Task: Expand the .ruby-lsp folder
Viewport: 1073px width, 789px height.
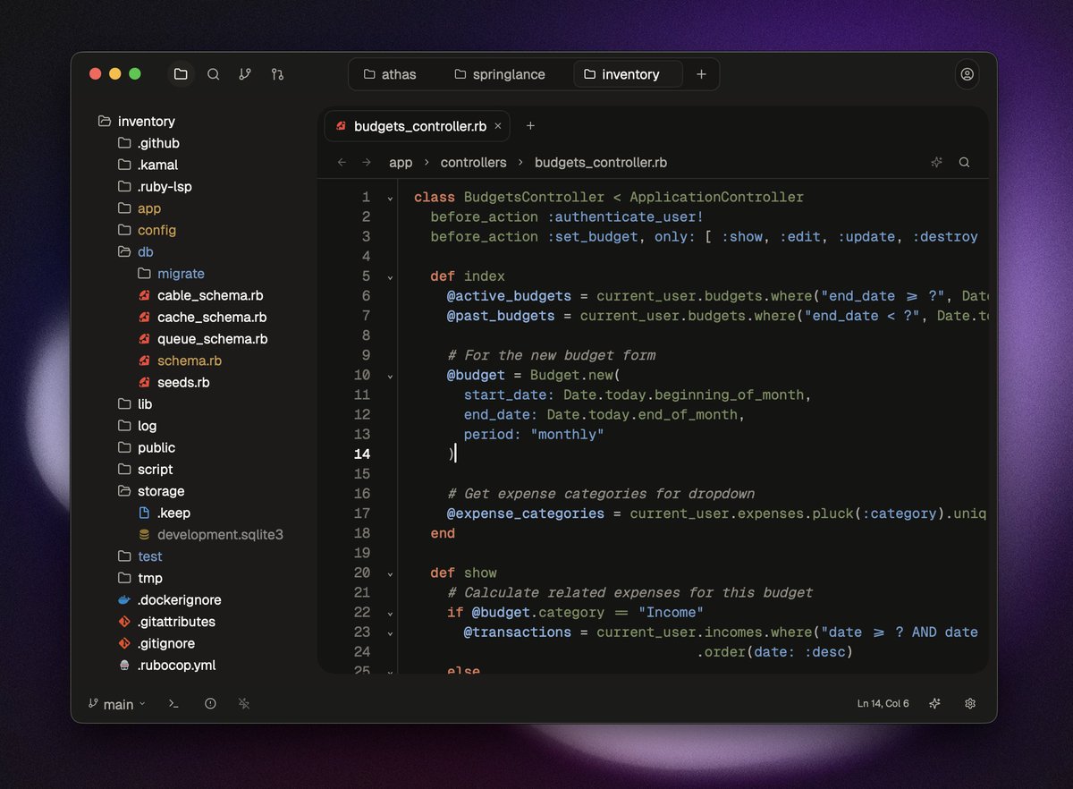Action: tap(155, 187)
